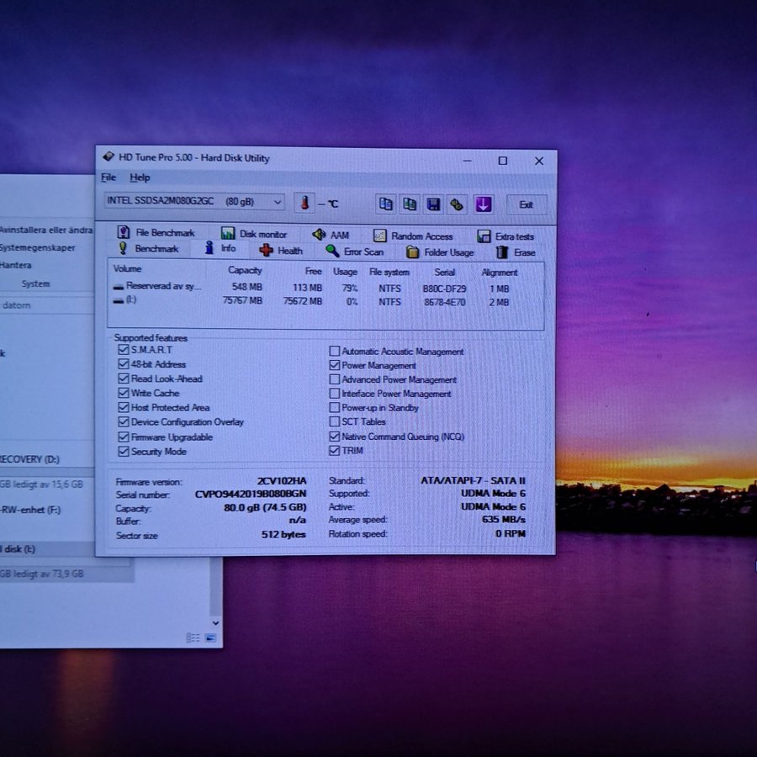Show the Health tab
The height and width of the screenshot is (757, 757).
click(x=281, y=251)
